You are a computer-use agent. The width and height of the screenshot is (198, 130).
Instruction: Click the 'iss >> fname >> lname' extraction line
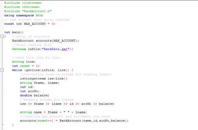[x=67, y=104]
